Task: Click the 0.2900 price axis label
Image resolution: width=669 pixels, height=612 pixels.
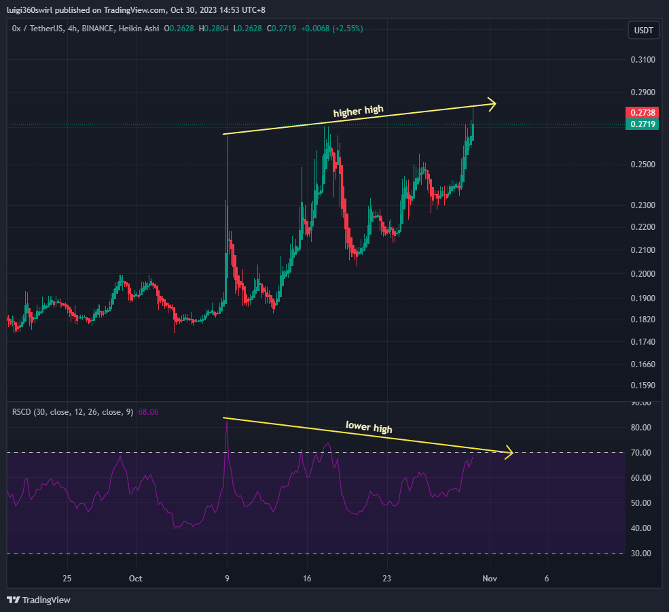Action: click(x=643, y=92)
